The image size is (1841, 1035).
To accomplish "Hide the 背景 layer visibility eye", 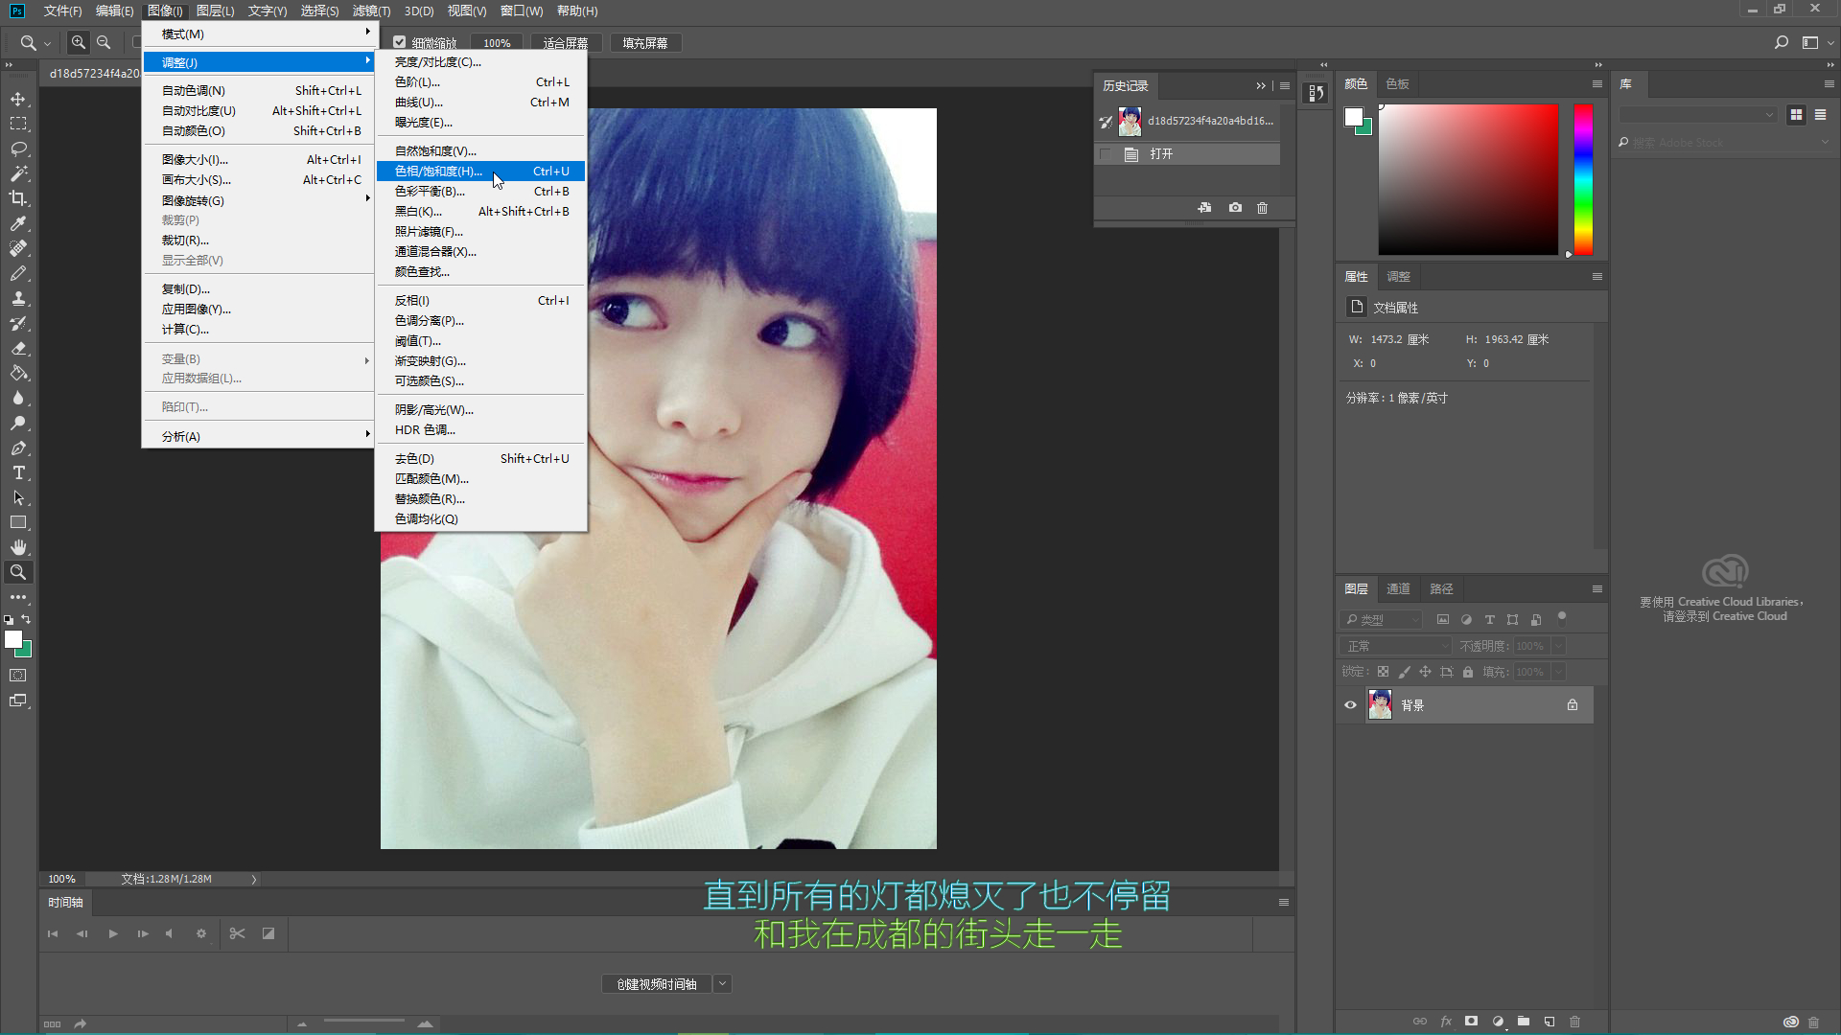I will click(1350, 705).
